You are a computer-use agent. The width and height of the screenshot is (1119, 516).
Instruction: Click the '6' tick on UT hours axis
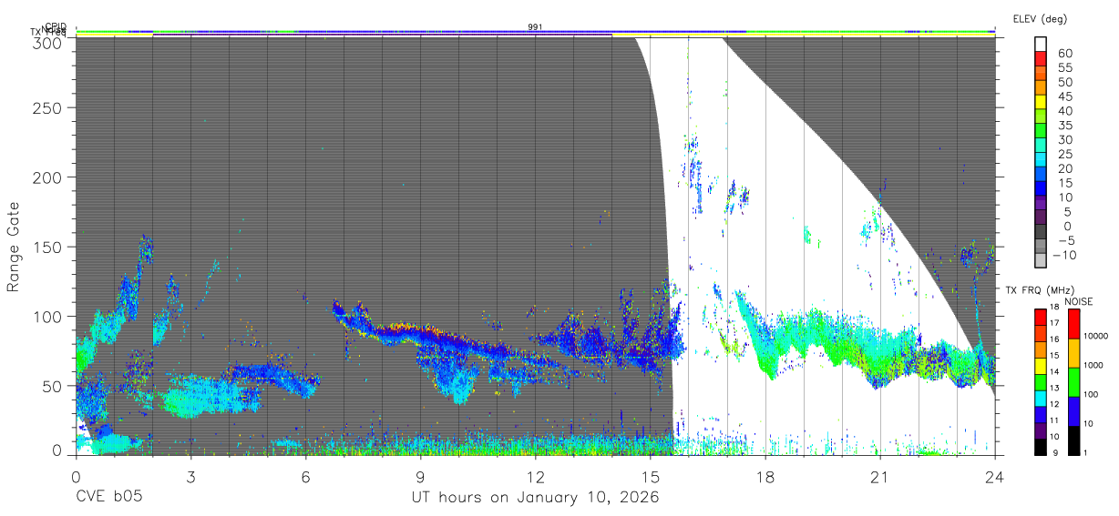pyautogui.click(x=305, y=476)
